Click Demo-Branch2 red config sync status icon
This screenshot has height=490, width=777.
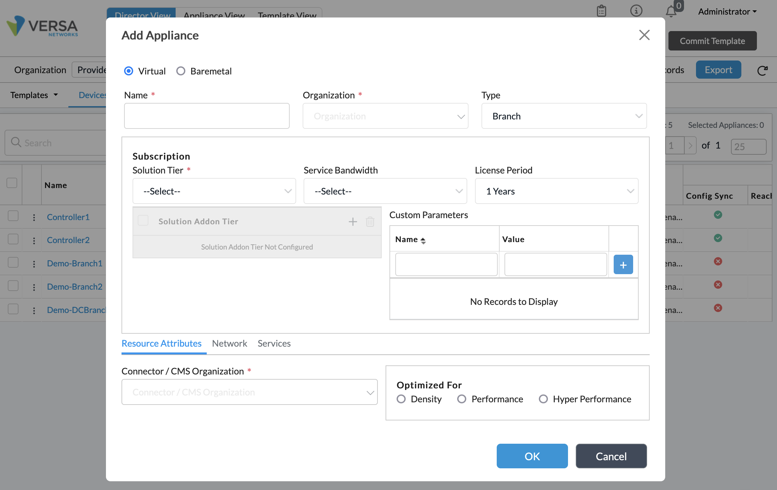718,284
